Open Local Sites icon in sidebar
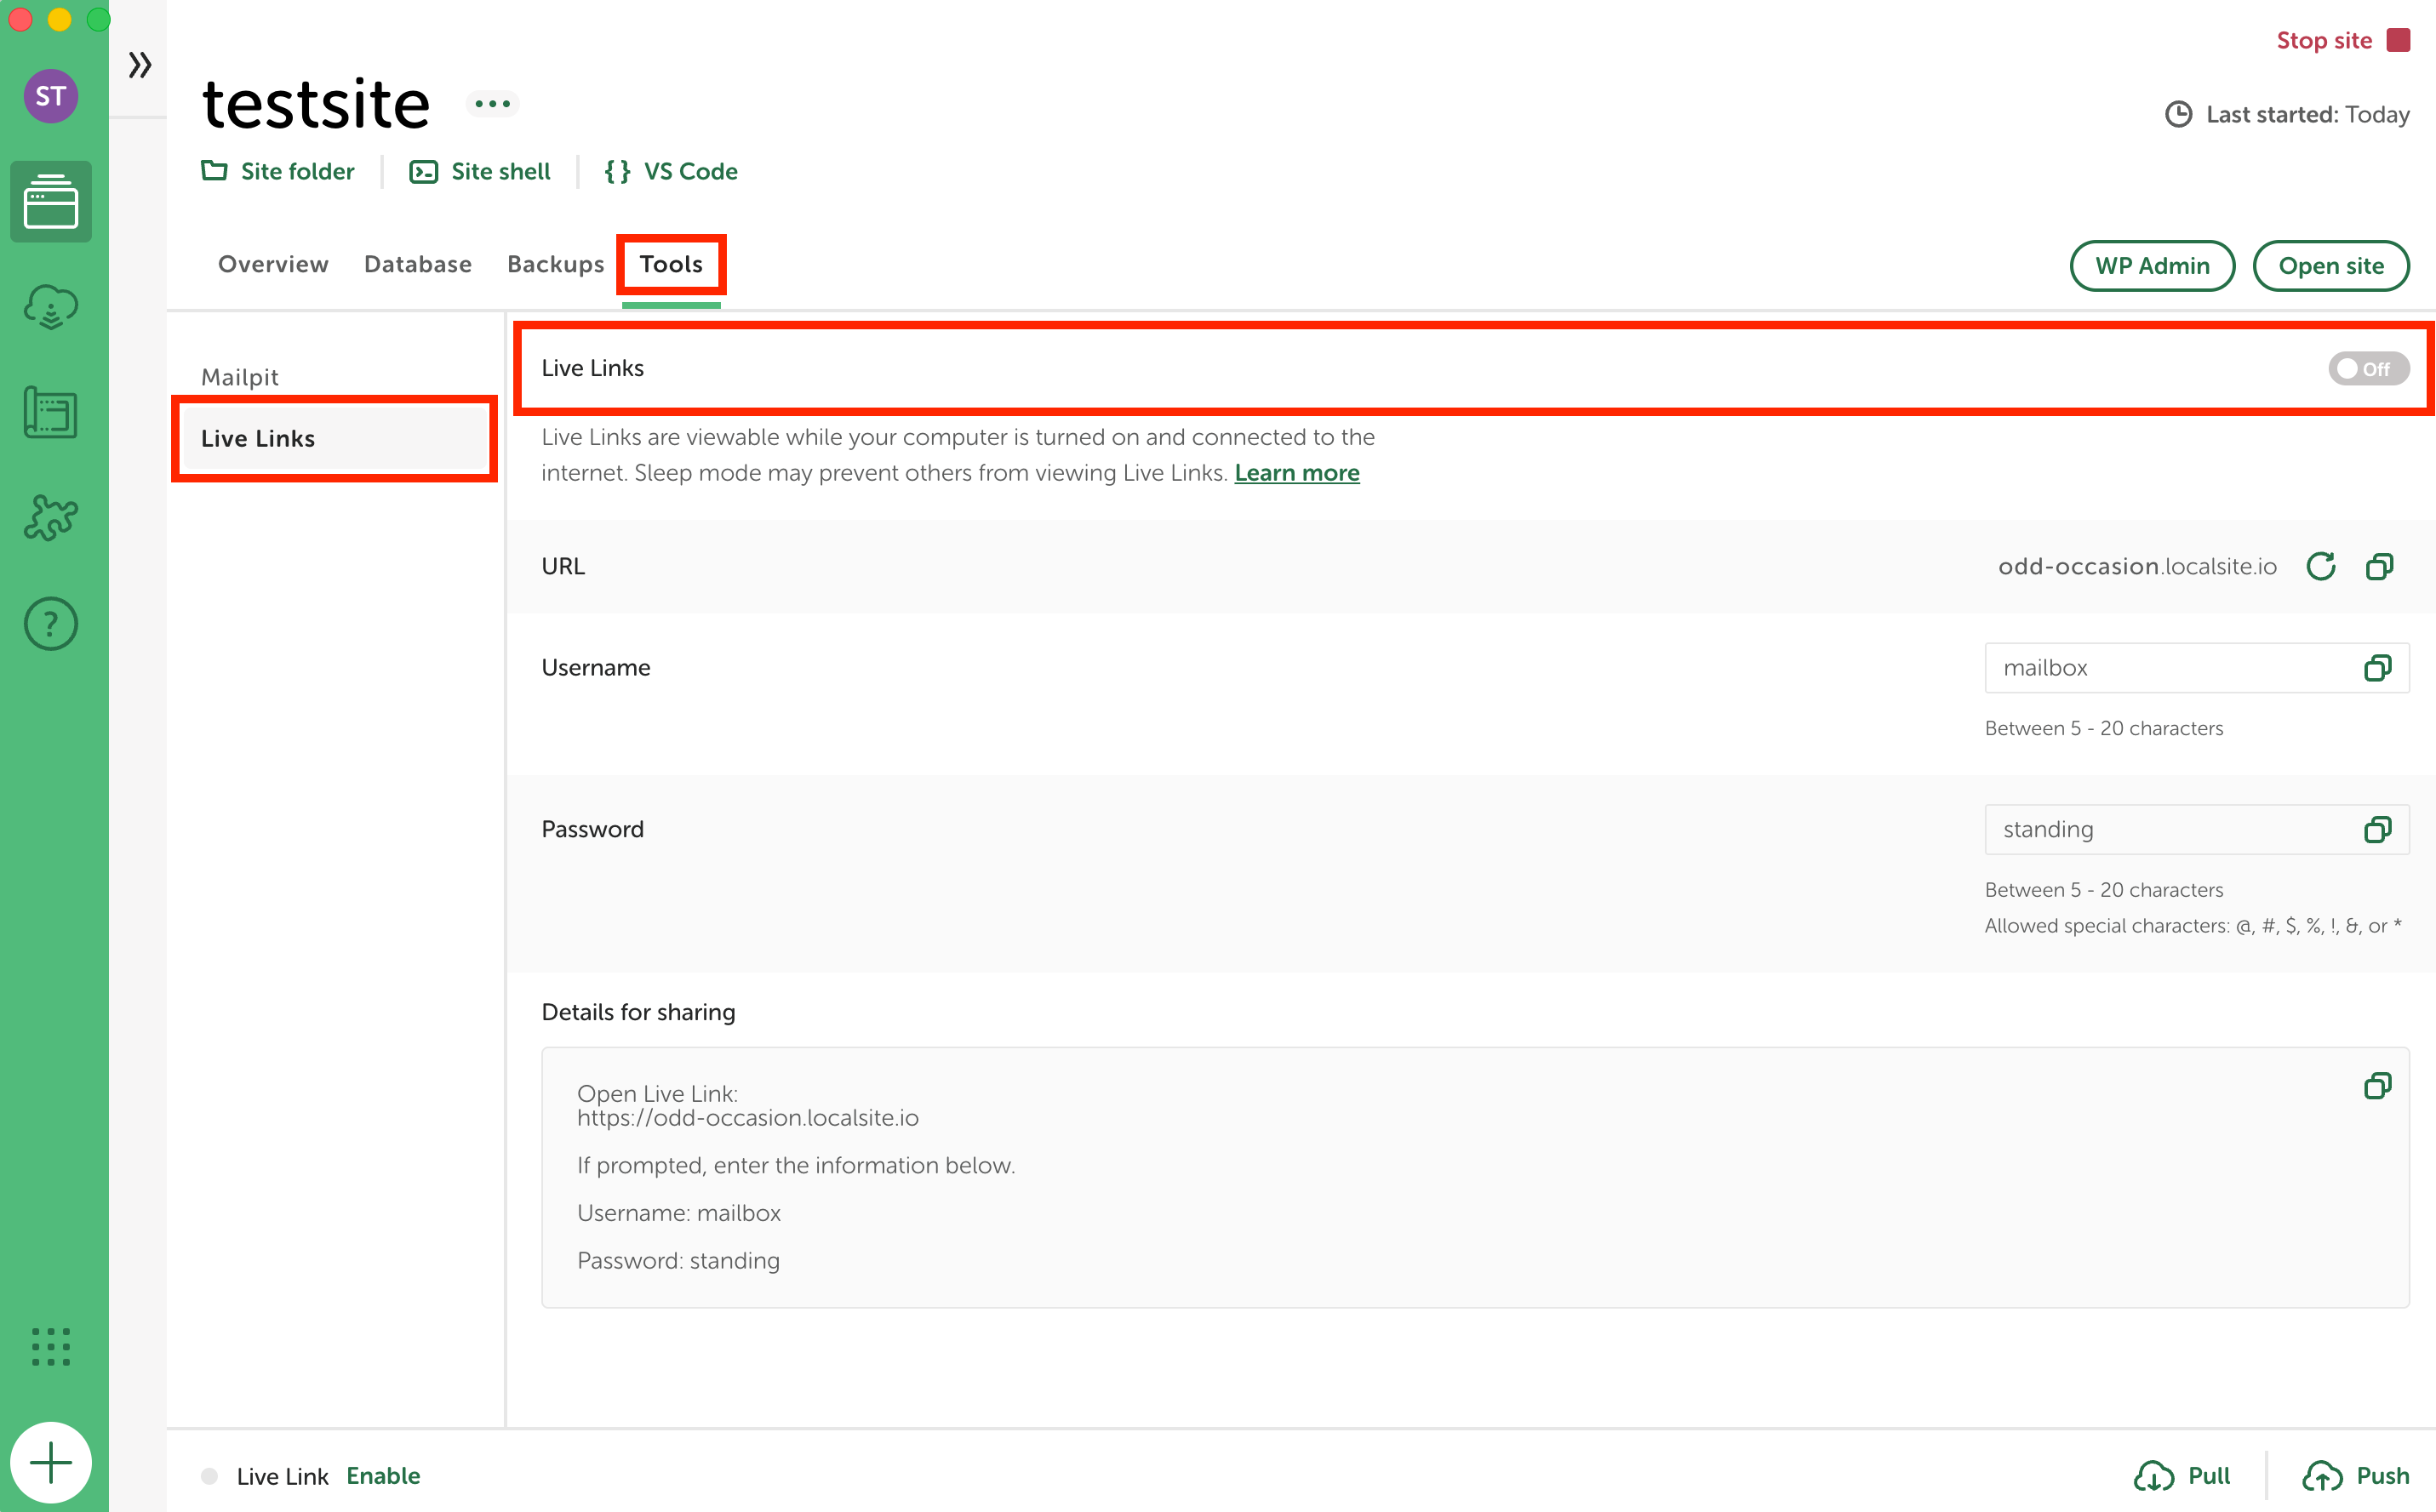 click(x=51, y=201)
